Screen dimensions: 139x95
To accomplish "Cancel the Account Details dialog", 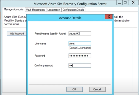I will point(97,89).
